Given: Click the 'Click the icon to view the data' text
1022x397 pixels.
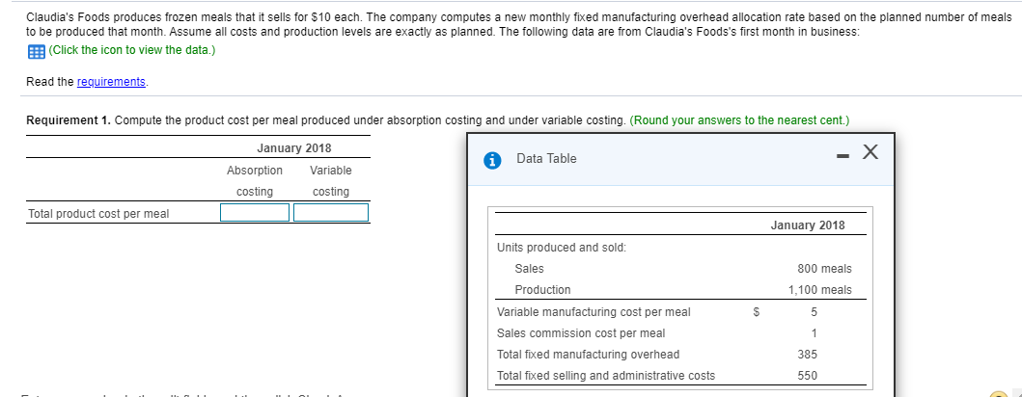Looking at the screenshot, I should tap(131, 51).
